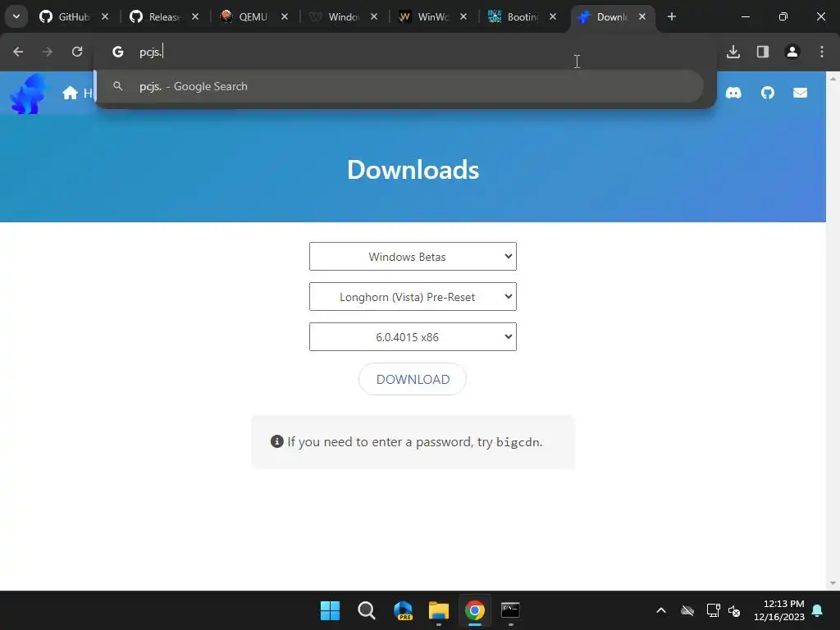Open the notifications bell icon

(x=818, y=610)
